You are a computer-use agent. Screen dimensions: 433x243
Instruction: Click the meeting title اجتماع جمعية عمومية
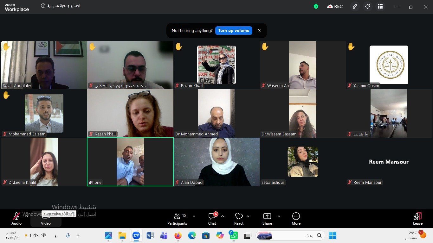pyautogui.click(x=64, y=6)
